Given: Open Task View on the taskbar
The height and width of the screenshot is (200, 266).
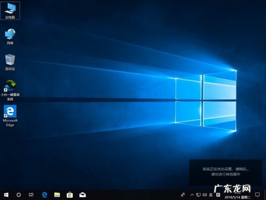Looking at the screenshot, I should point(31,195).
